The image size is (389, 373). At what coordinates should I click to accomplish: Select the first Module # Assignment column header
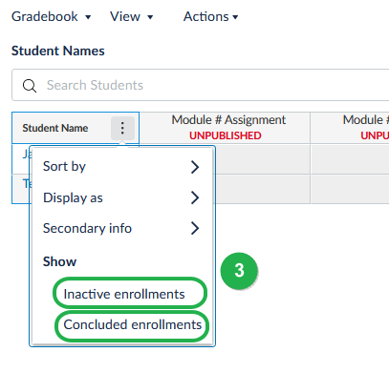225,128
